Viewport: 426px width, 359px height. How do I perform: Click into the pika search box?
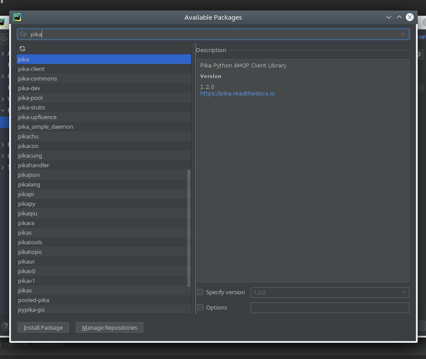(x=213, y=34)
